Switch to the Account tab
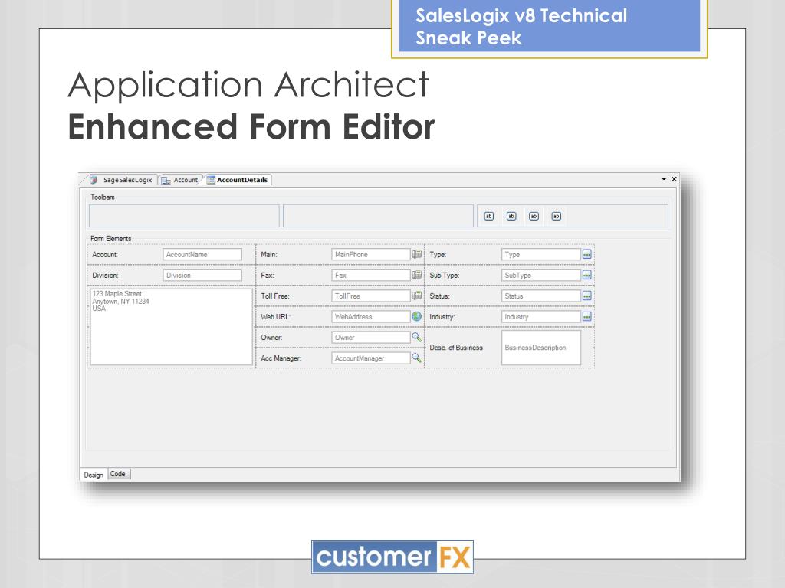This screenshot has height=588, width=785. coord(179,180)
